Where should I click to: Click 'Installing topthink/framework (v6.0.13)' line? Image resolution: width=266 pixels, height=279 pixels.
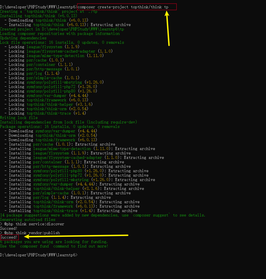[x=72, y=206]
